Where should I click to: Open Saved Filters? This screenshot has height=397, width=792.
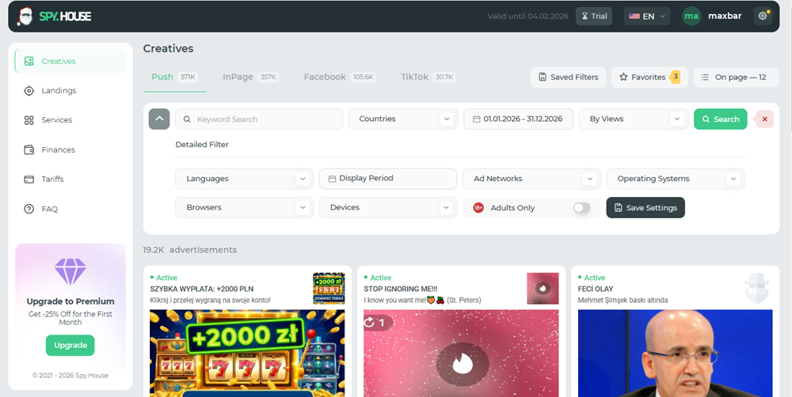tap(568, 78)
